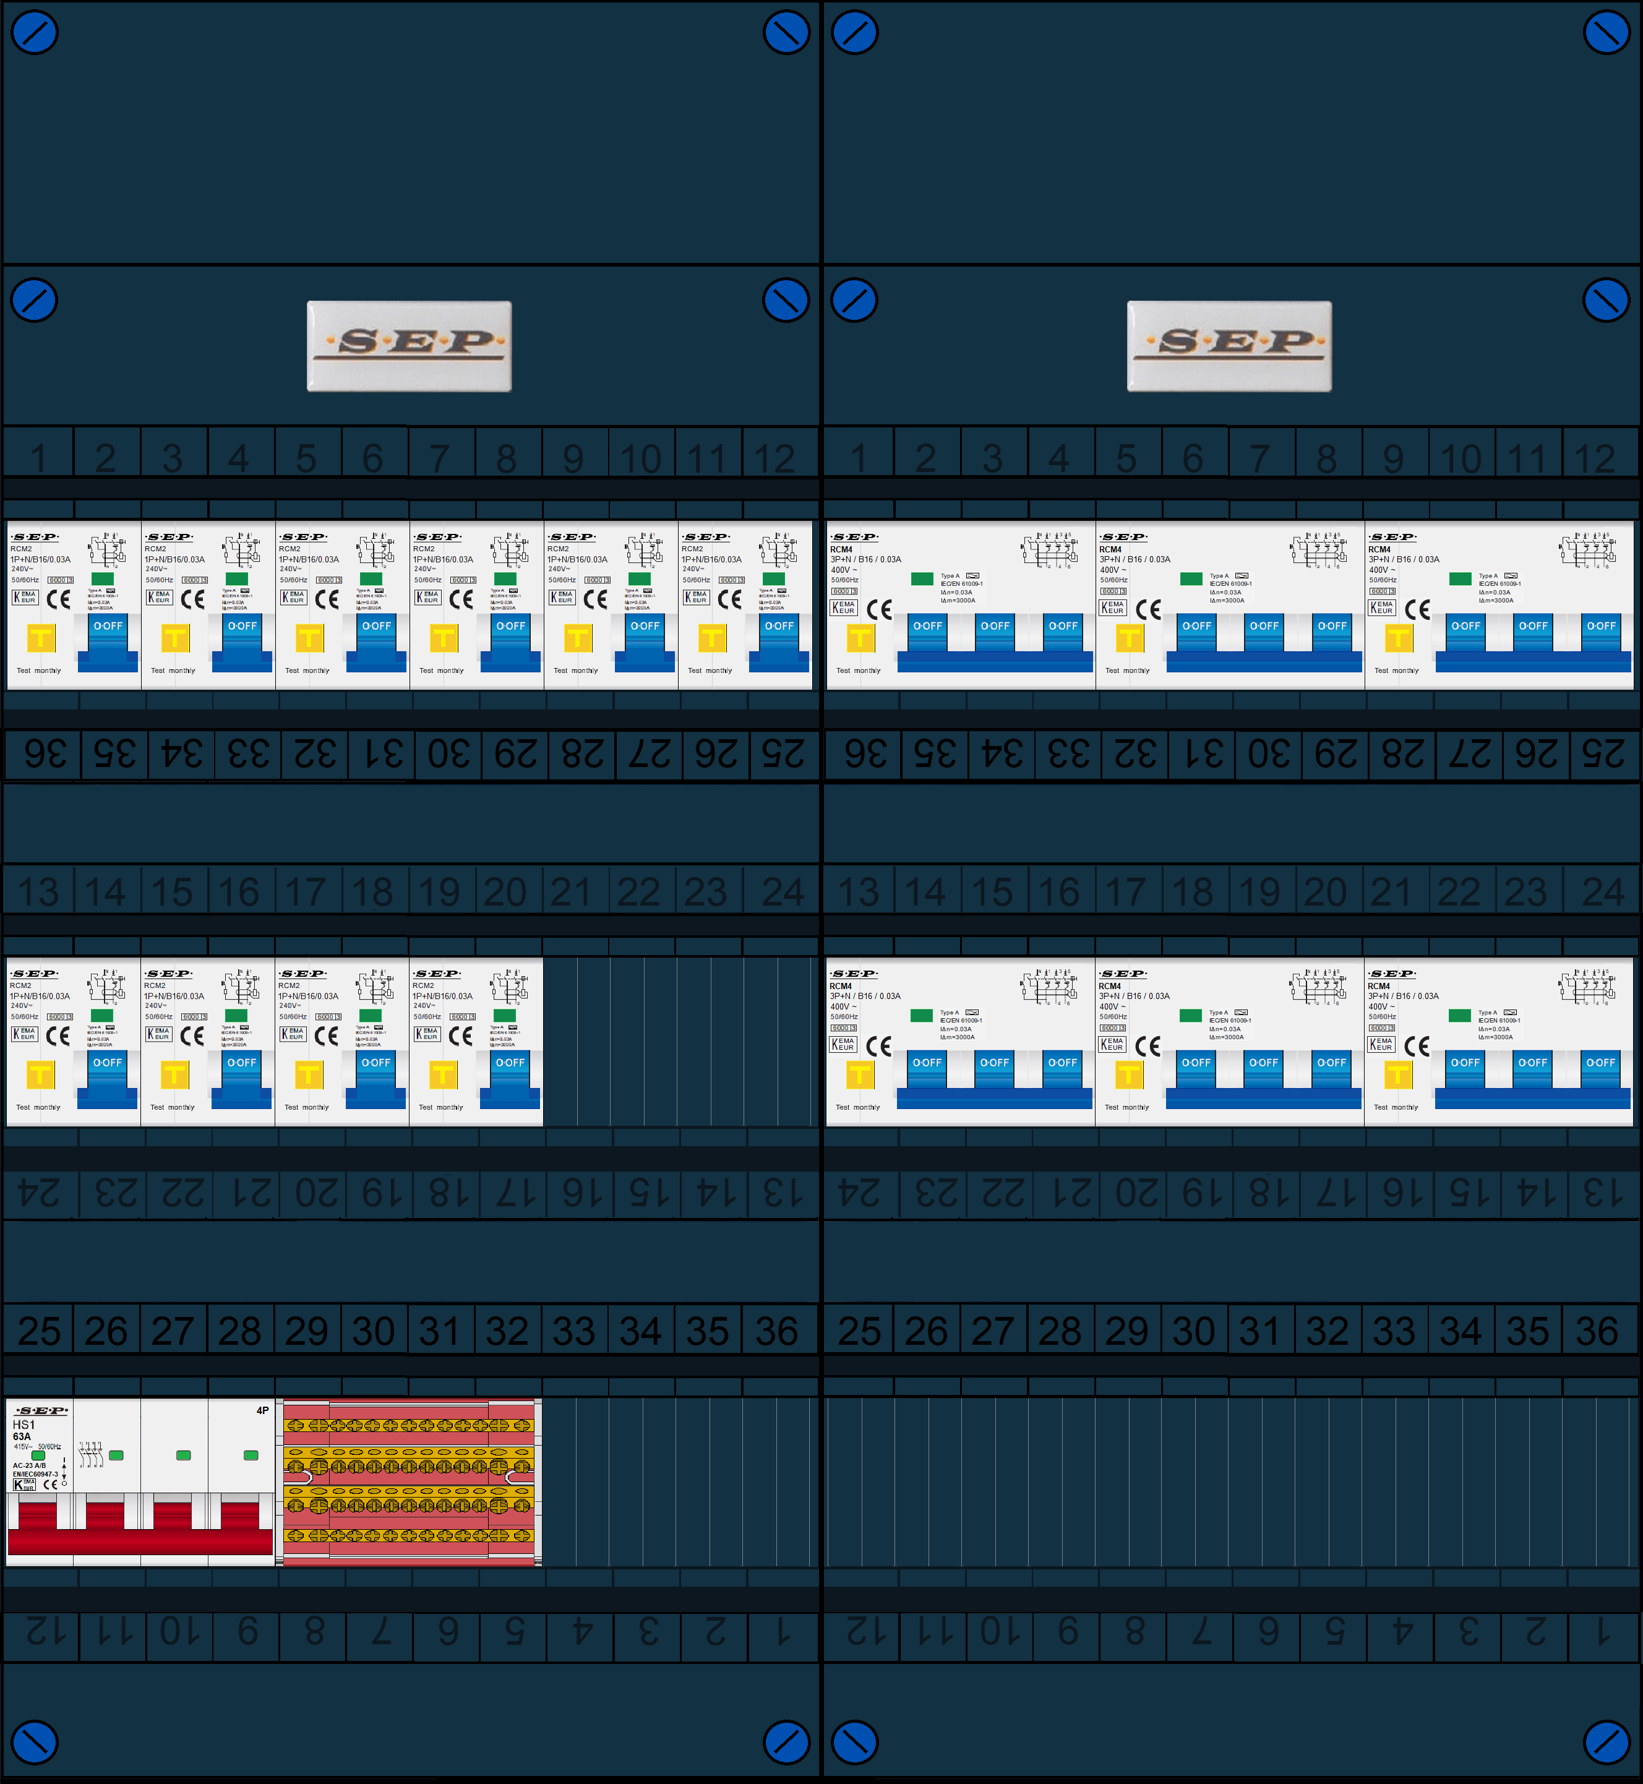1643x1784 pixels.
Task: Click yellow T test button on left panel RCM2 at modules 3-4
Action: tap(175, 638)
